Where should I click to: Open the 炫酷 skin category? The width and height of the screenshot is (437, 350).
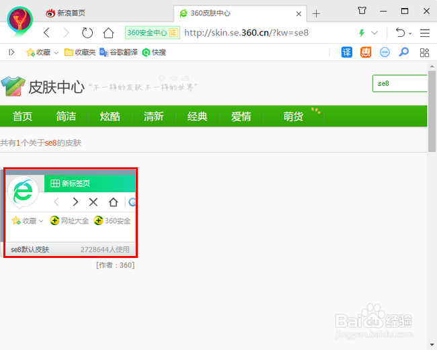pos(110,116)
